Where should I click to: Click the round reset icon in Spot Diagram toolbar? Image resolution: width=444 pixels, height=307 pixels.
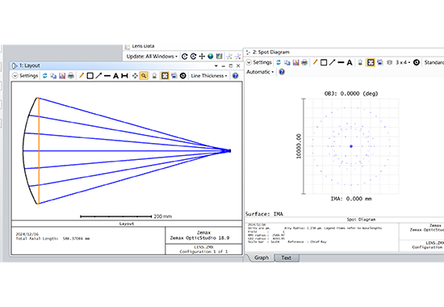pos(417,62)
